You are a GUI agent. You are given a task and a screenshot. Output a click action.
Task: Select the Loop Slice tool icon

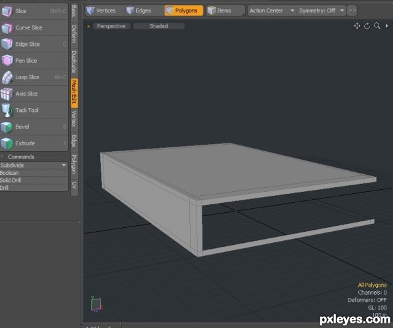[x=7, y=77]
